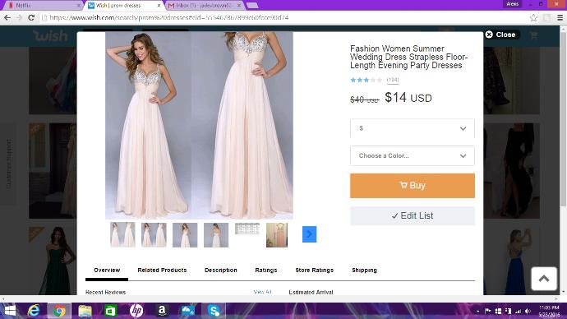567x319 pixels.
Task: Switch to the Overview tab
Action: (x=107, y=270)
